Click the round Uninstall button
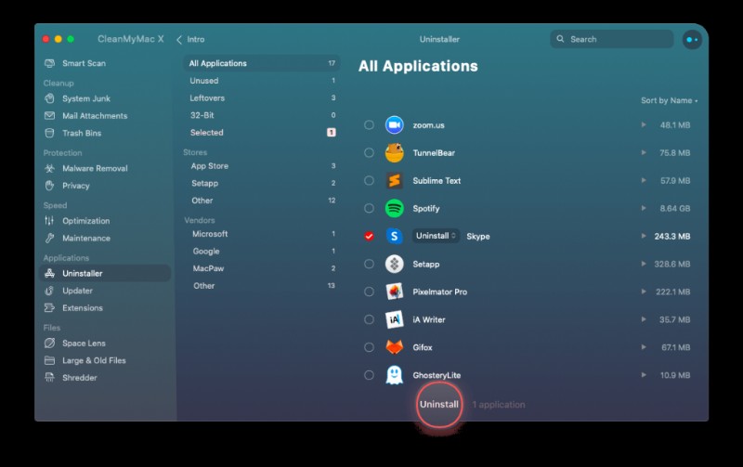Image resolution: width=743 pixels, height=467 pixels. [439, 405]
